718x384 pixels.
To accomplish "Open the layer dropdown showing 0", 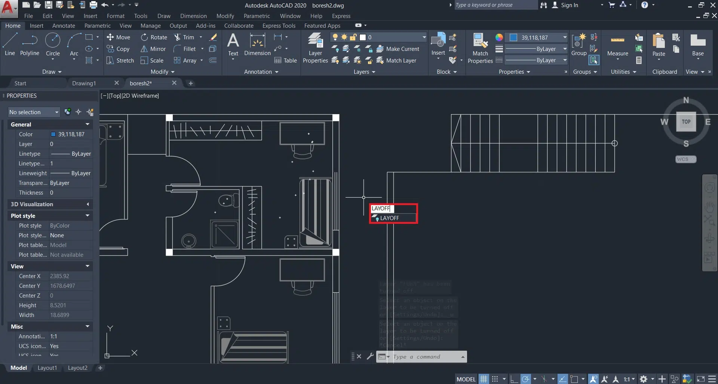I will [396, 37].
